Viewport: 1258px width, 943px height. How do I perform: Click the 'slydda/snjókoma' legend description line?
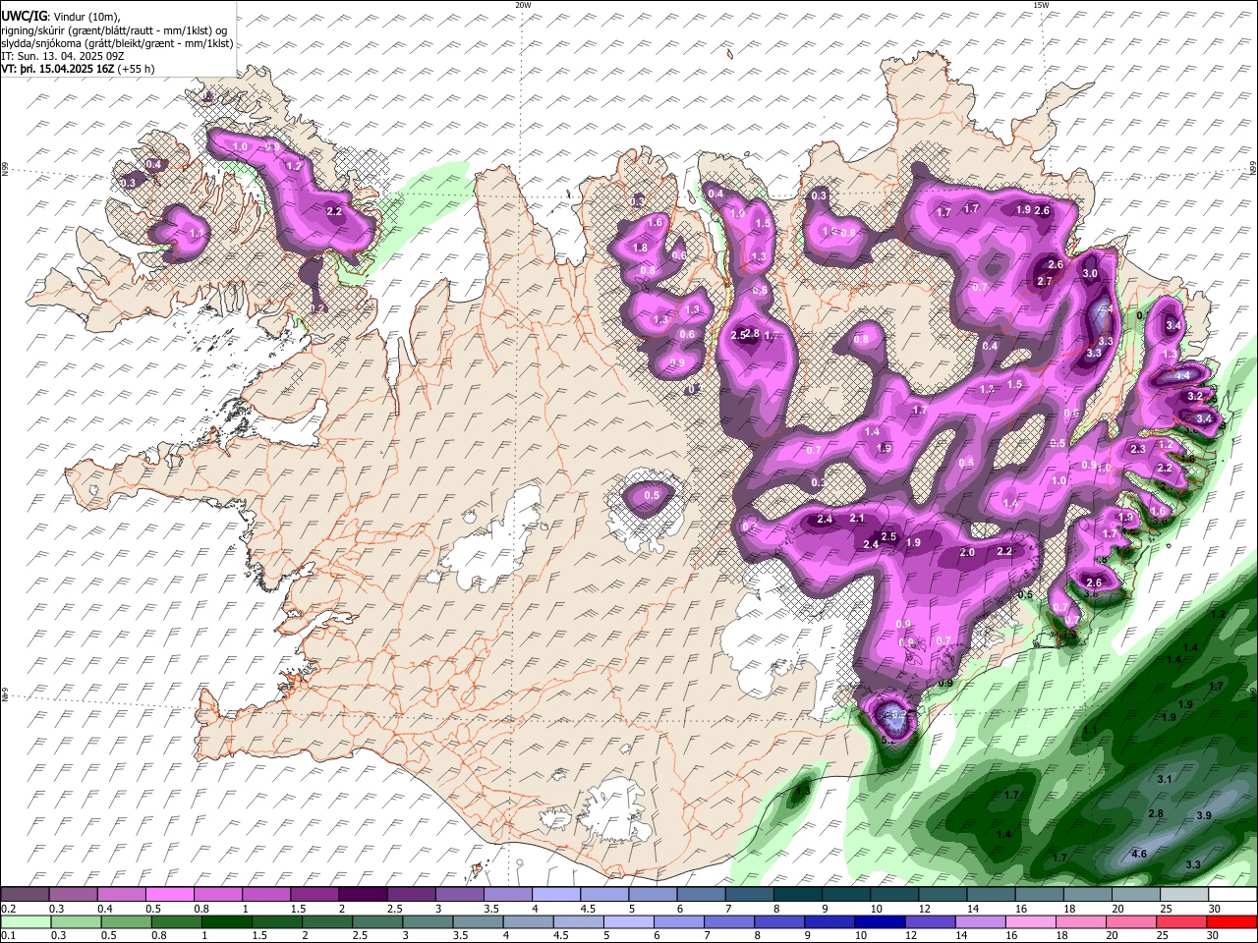[x=118, y=43]
